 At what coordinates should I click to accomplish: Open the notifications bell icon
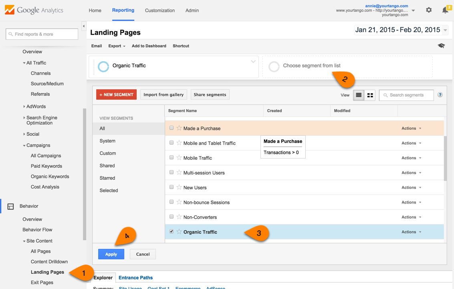click(x=445, y=10)
